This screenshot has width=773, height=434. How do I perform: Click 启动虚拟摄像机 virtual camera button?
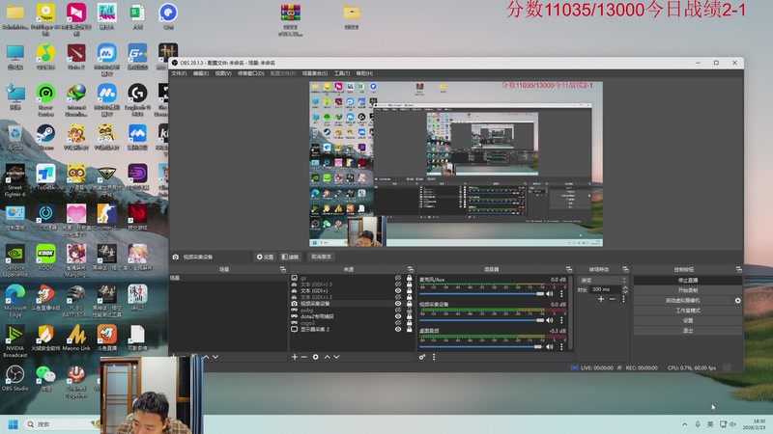pyautogui.click(x=683, y=301)
